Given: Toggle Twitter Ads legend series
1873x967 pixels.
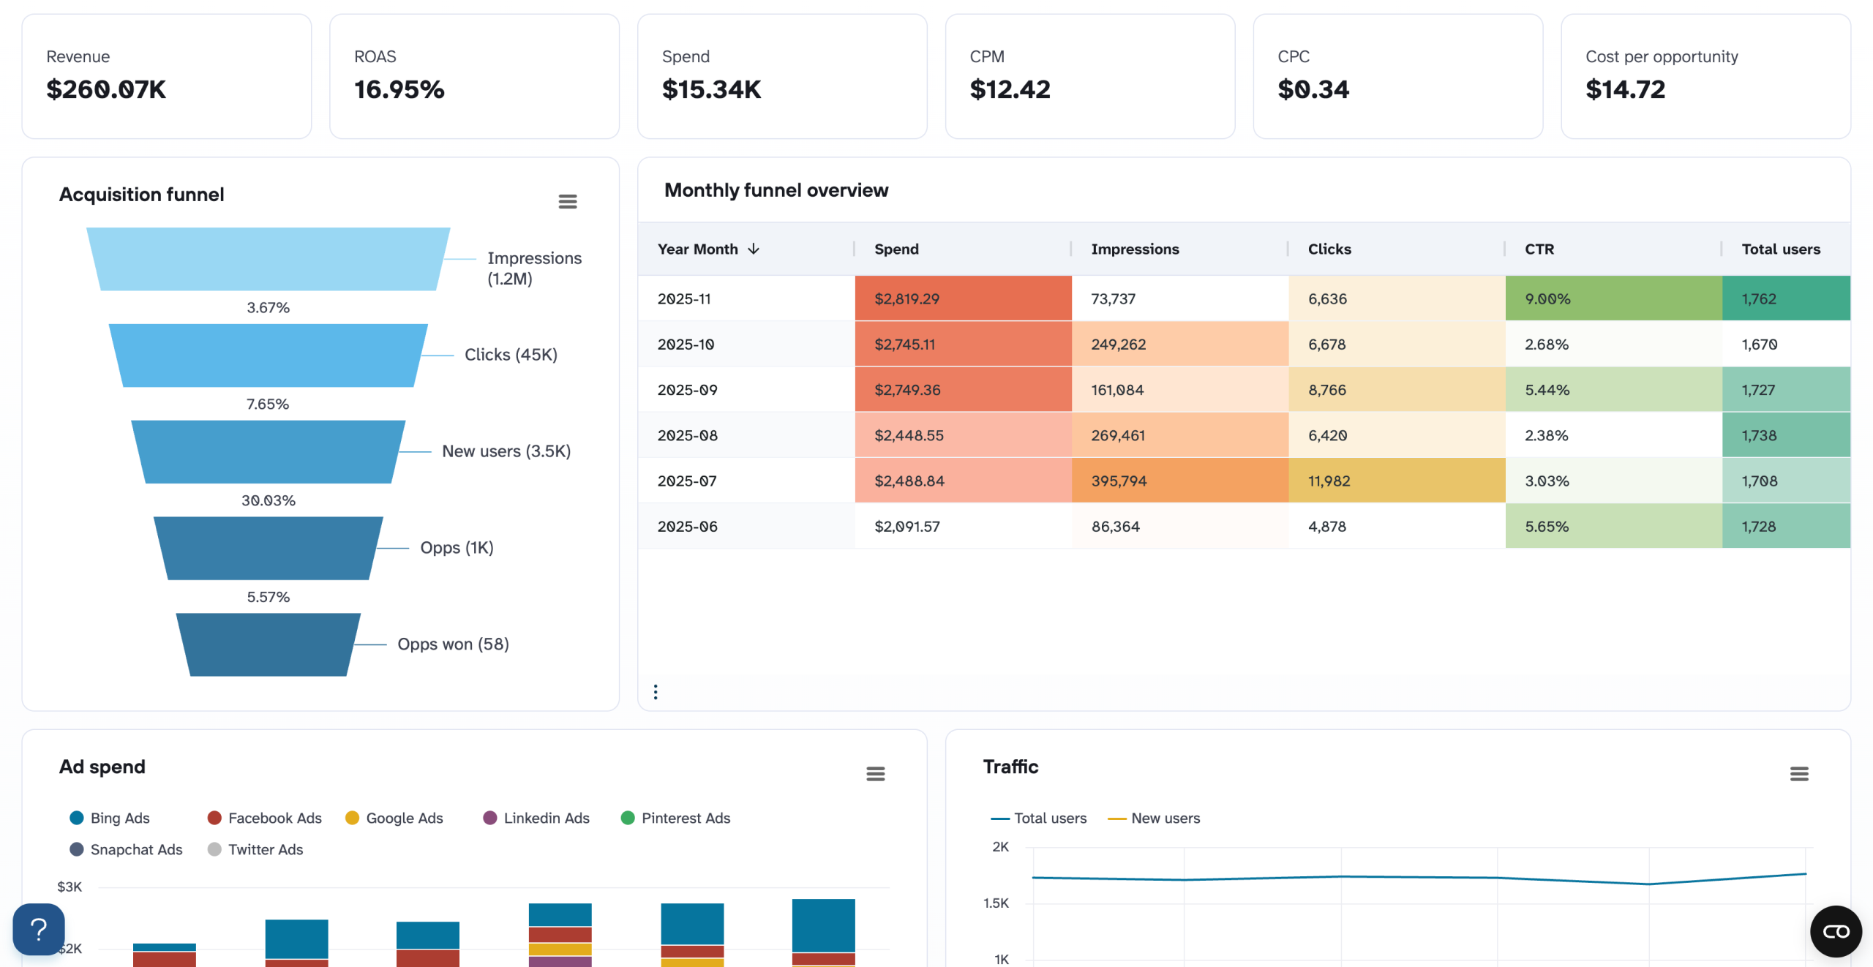Looking at the screenshot, I should tap(255, 849).
